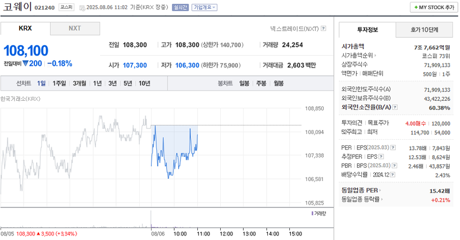Screen dimensions: 460x240
Task: Click current price 108,100
Action: 26,50
